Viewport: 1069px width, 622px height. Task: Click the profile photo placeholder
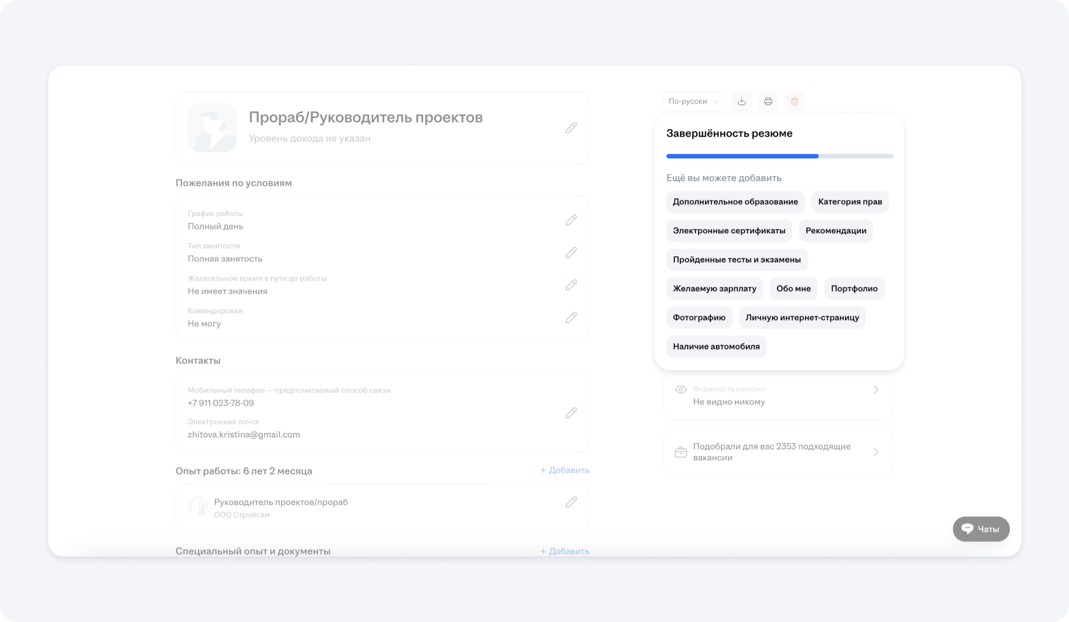tap(212, 128)
